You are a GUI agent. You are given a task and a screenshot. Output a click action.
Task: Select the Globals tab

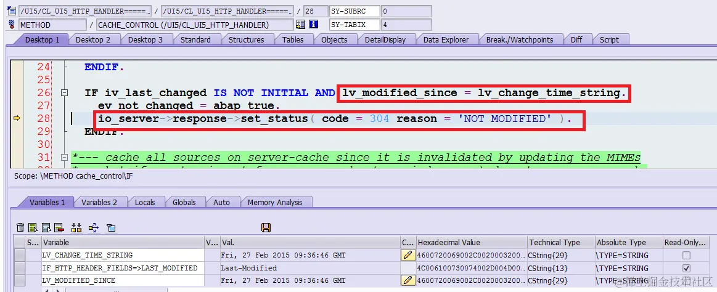[x=184, y=202]
